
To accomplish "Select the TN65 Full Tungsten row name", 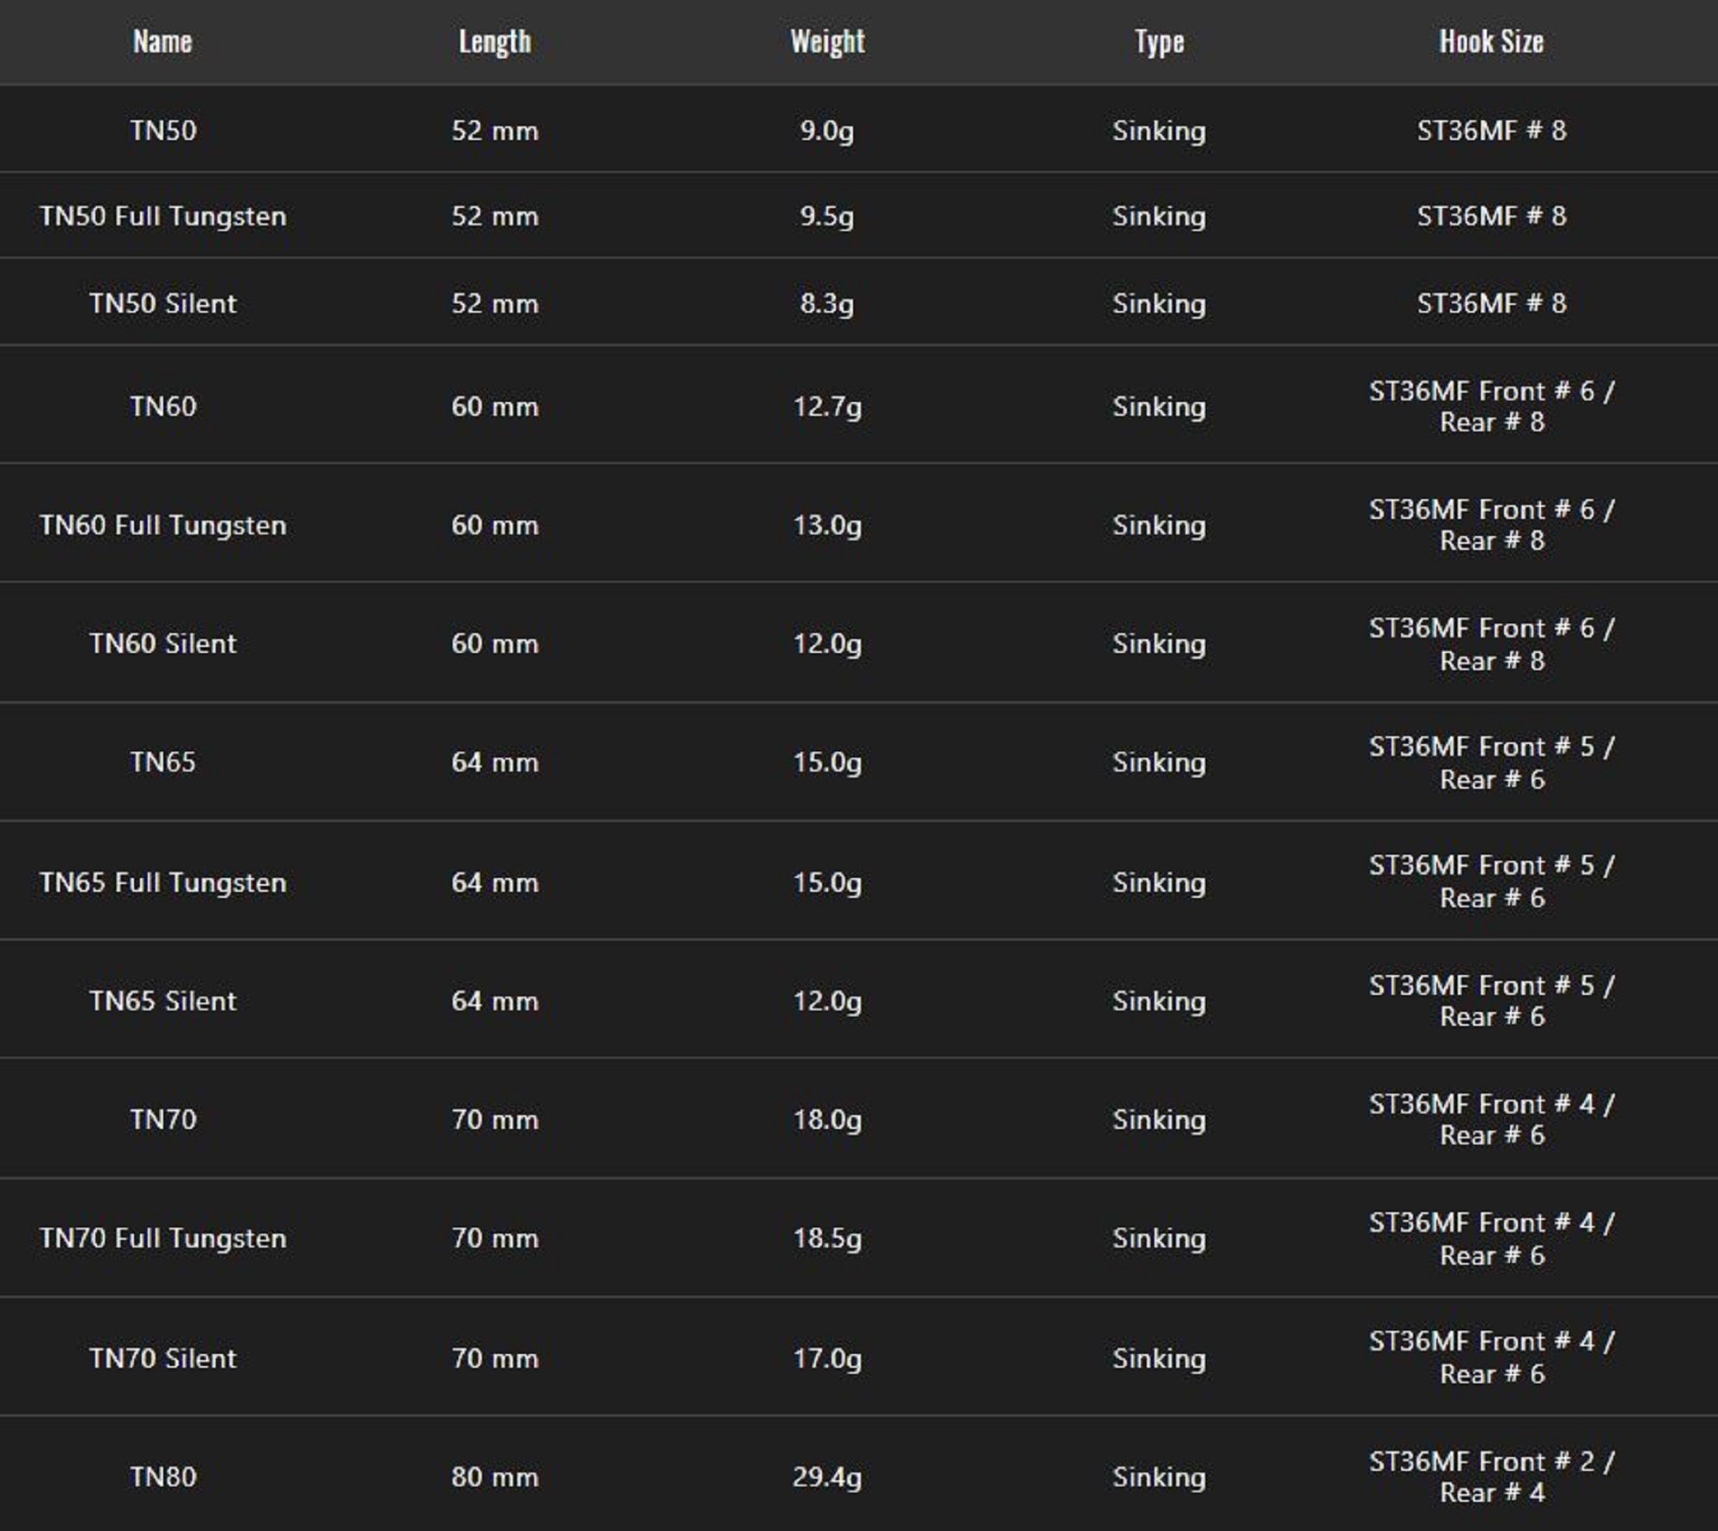I will point(162,882).
